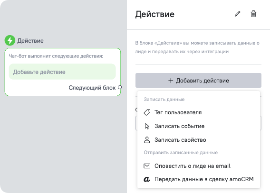
Task: Click the pencil edit icon in header
Action: [238, 14]
